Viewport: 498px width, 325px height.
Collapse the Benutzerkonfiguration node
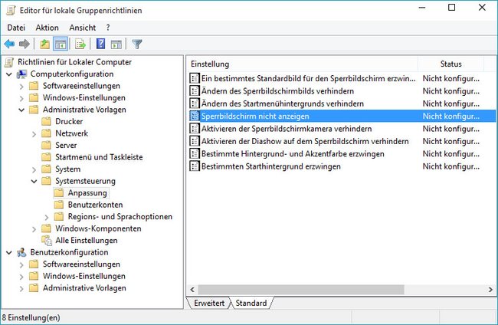9,253
